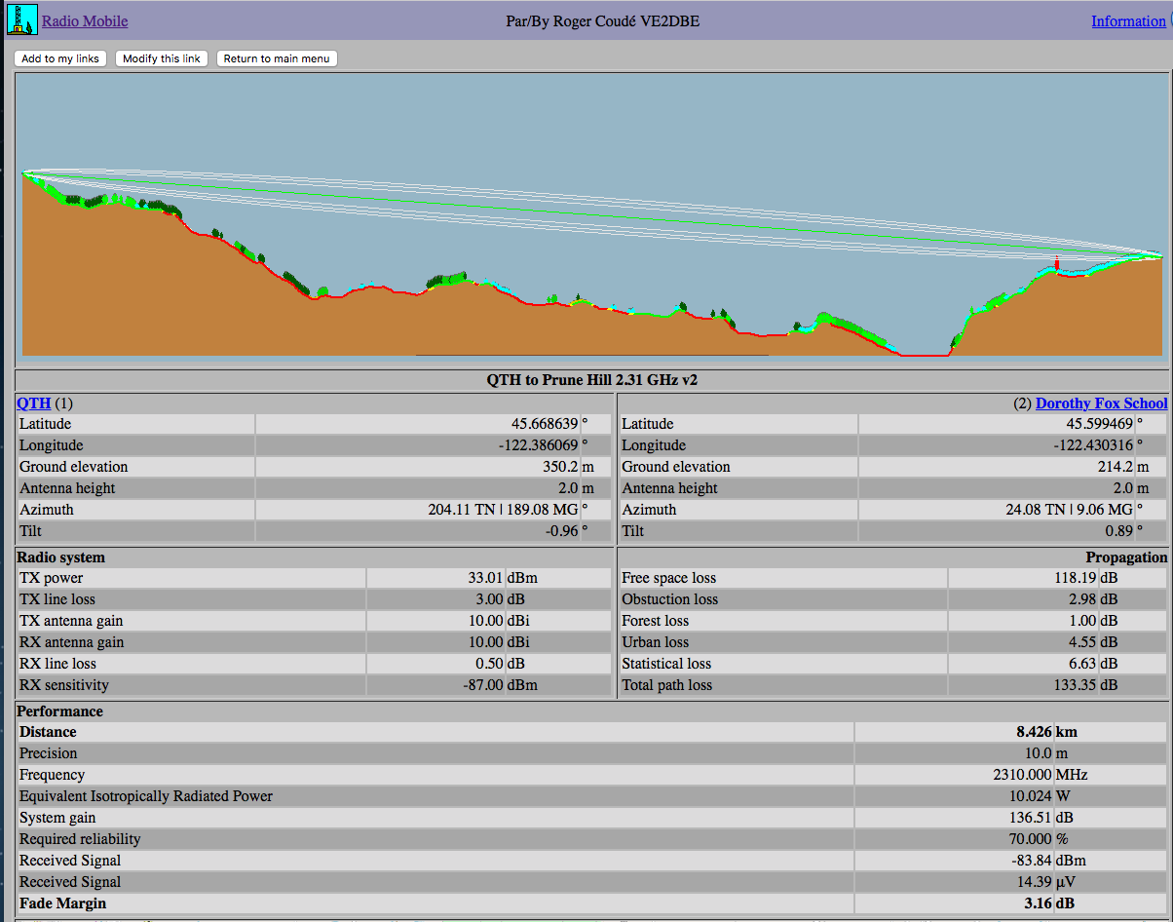This screenshot has height=922, width=1173.
Task: Click the Radio system section heading
Action: click(61, 557)
